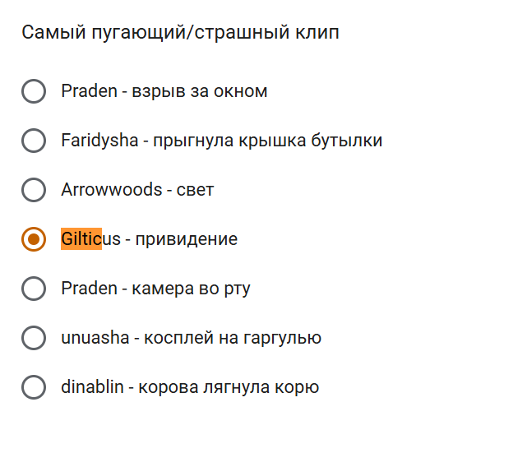Pick the Arrowwoods - свет radio button

[34, 190]
